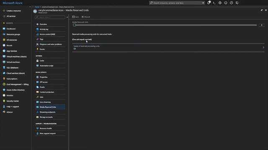Open the directory and subscription filter icon
The height and width of the screenshot is (150, 268).
point(237,3)
